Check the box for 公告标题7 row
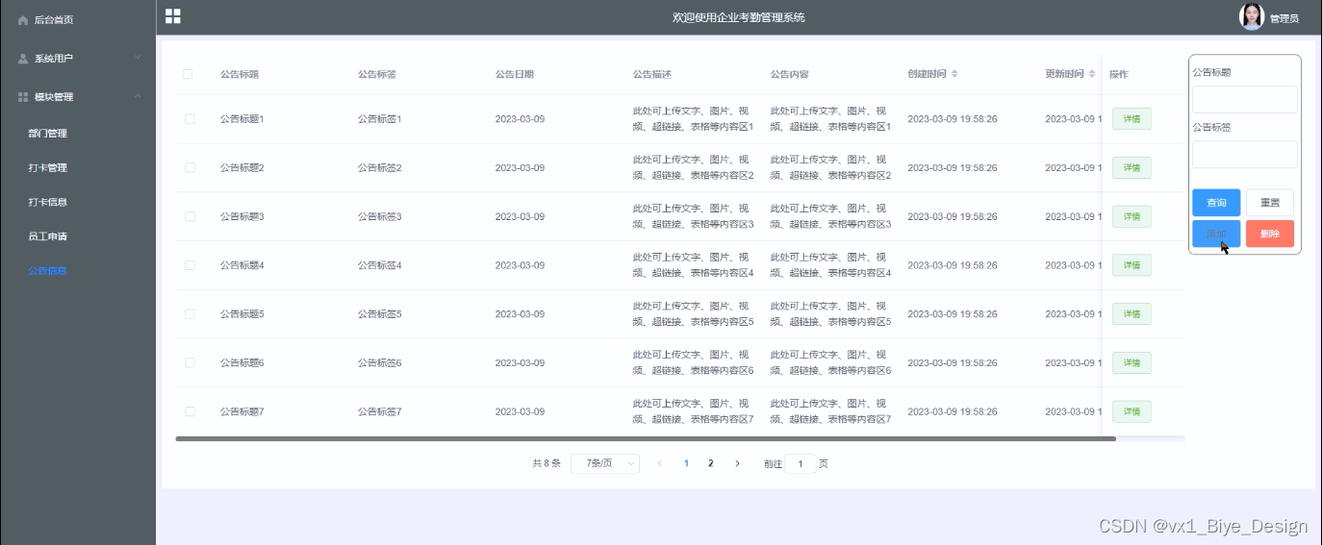This screenshot has width=1322, height=545. (x=190, y=411)
